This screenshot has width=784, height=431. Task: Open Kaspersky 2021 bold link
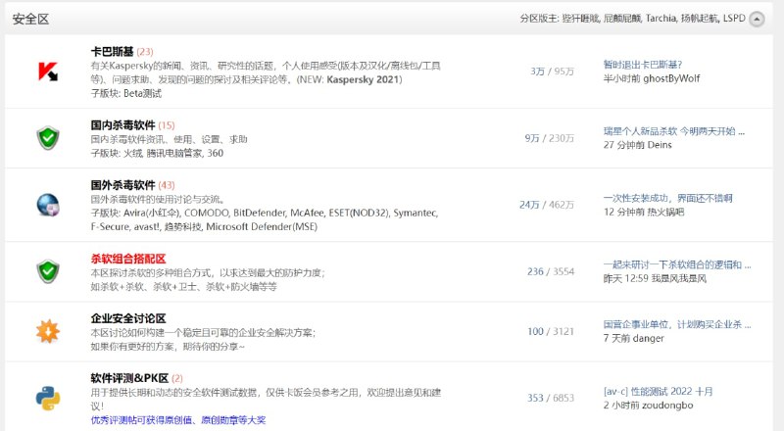(x=363, y=79)
